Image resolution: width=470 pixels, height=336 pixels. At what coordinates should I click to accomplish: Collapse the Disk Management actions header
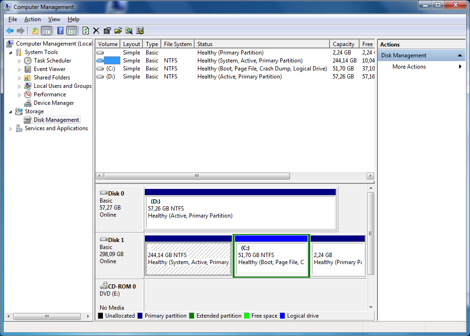(460, 55)
